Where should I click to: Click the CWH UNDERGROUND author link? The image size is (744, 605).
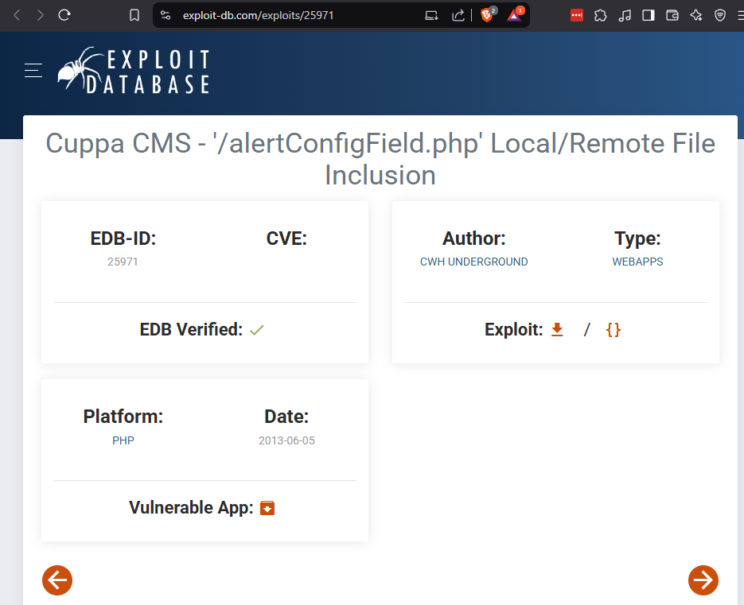tap(473, 262)
